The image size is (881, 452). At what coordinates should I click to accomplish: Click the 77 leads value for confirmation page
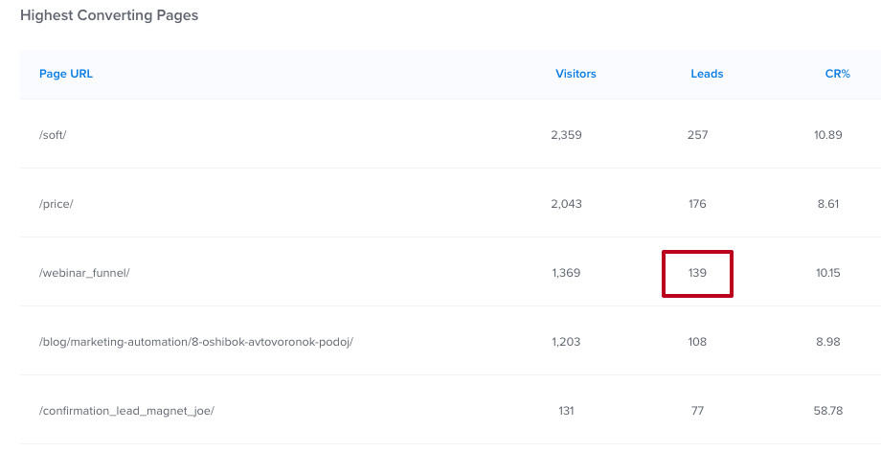[x=697, y=411]
